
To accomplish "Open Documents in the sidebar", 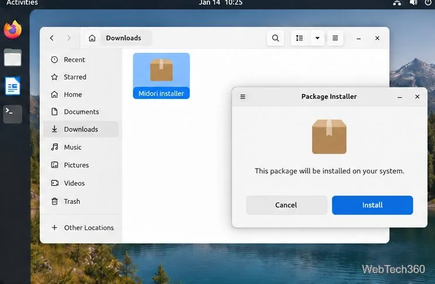I will click(81, 112).
